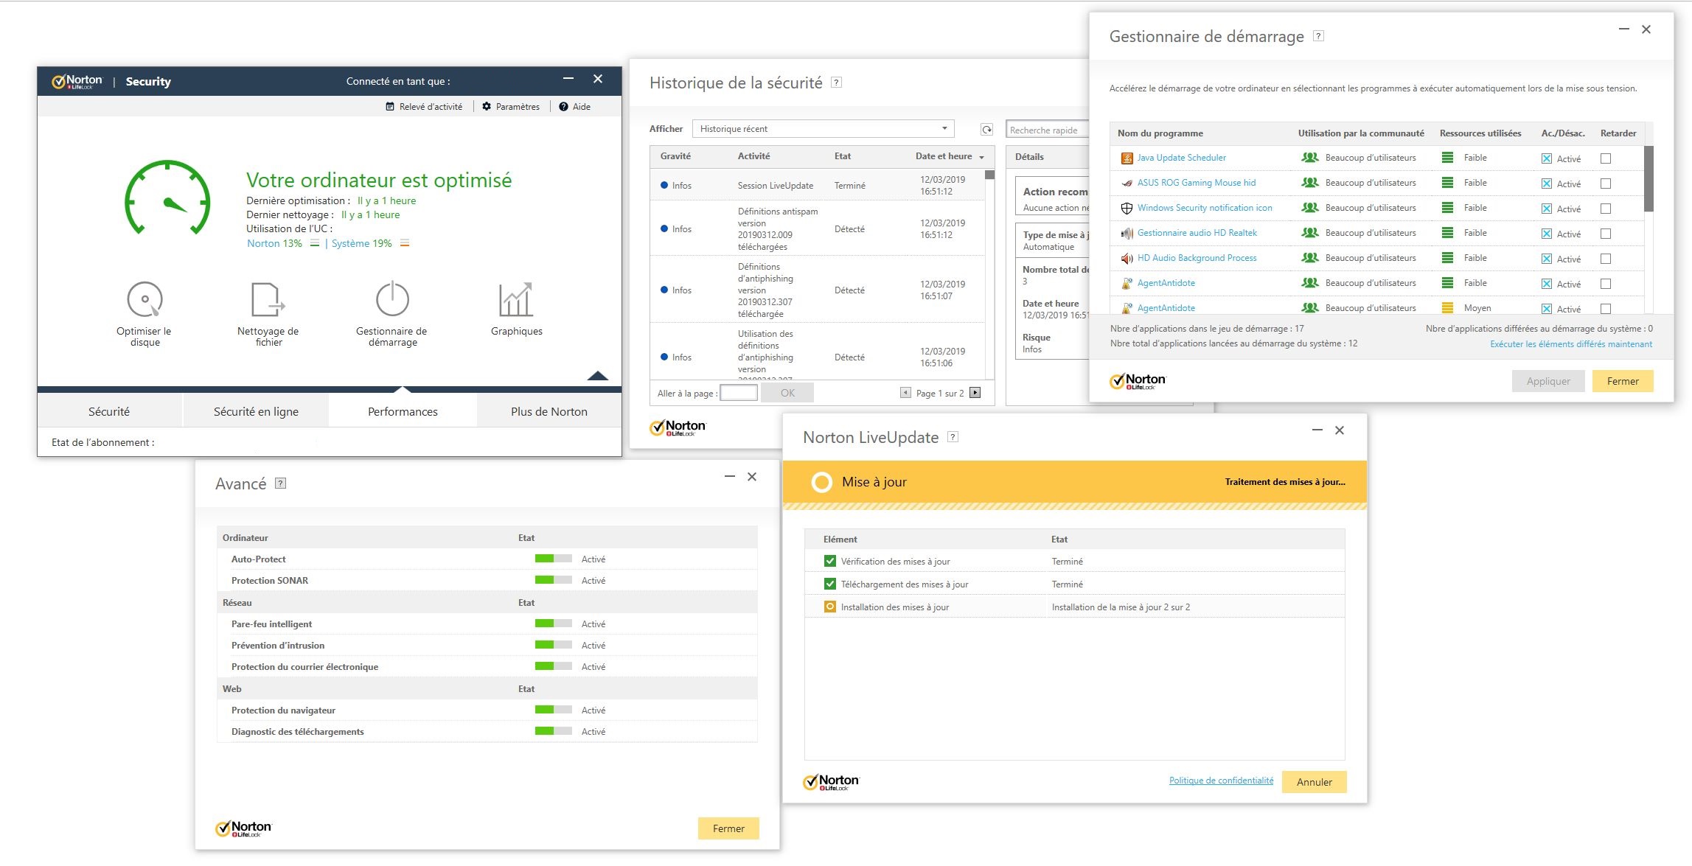
Task: Click help icon beside Gestionnaire de démarrage title
Action: click(1319, 36)
